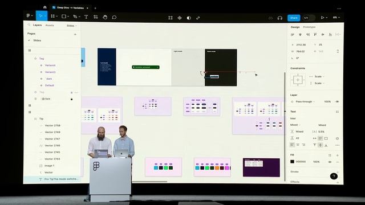This screenshot has width=365, height=205.
Task: Search layers with the magnifier icon
Action: (x=29, y=24)
